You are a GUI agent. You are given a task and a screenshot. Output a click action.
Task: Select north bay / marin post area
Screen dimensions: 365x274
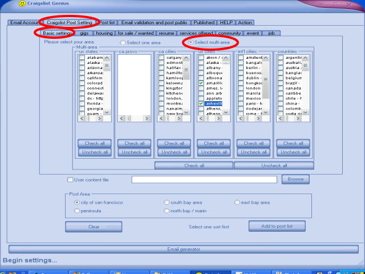tap(166, 211)
